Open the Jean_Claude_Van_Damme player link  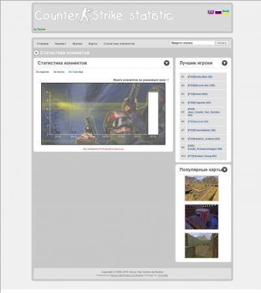click(x=204, y=112)
